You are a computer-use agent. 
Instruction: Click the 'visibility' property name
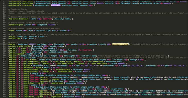coord(59,19)
